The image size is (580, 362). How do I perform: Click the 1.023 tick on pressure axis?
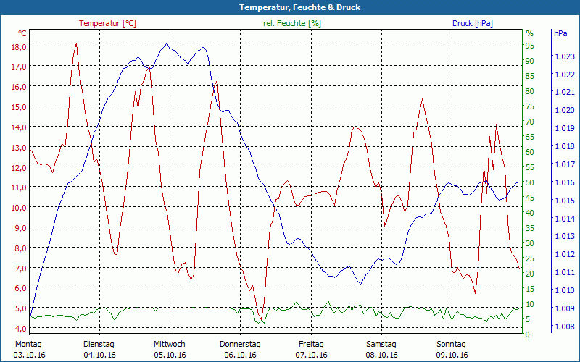coord(563,56)
